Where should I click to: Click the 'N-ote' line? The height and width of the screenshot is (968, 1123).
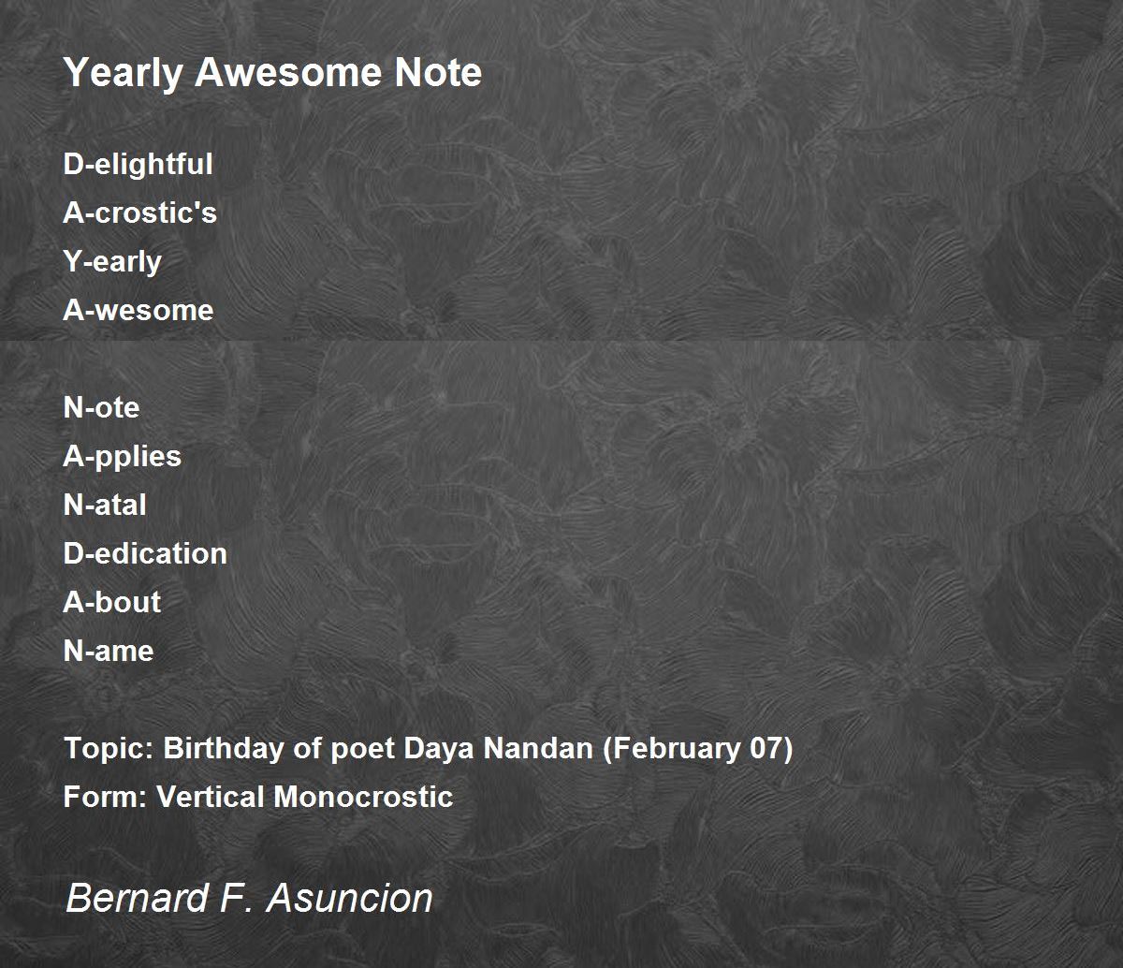pos(101,407)
